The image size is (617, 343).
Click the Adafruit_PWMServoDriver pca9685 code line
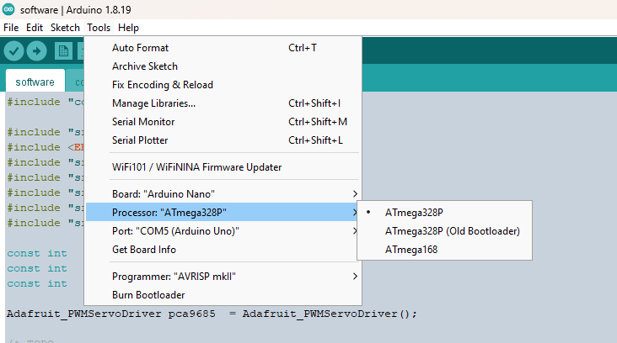point(212,314)
